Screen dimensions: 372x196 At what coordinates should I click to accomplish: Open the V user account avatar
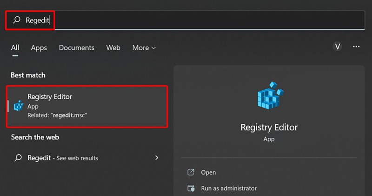(338, 47)
